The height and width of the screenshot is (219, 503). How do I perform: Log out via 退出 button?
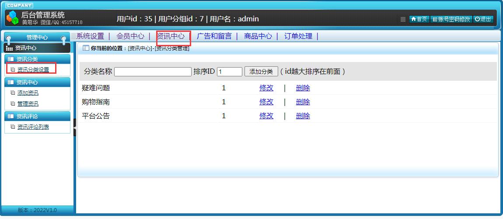tap(483, 19)
